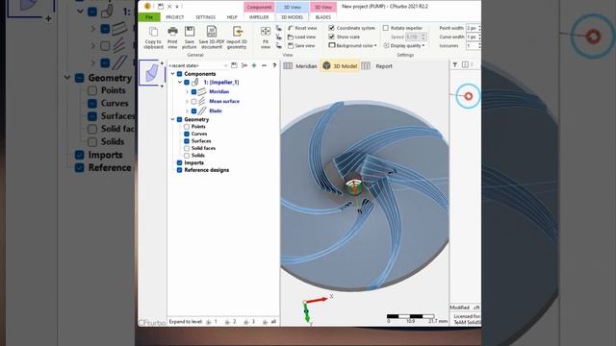Uncheck the Meridian visibility checkbox

point(194,92)
